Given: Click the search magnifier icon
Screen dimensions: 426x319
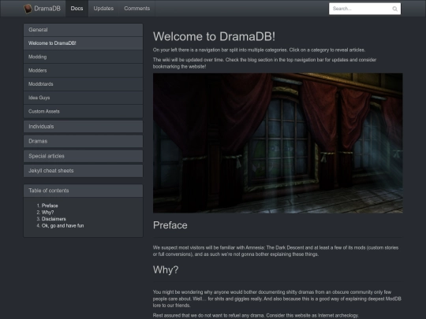Looking at the screenshot, I should click(394, 9).
